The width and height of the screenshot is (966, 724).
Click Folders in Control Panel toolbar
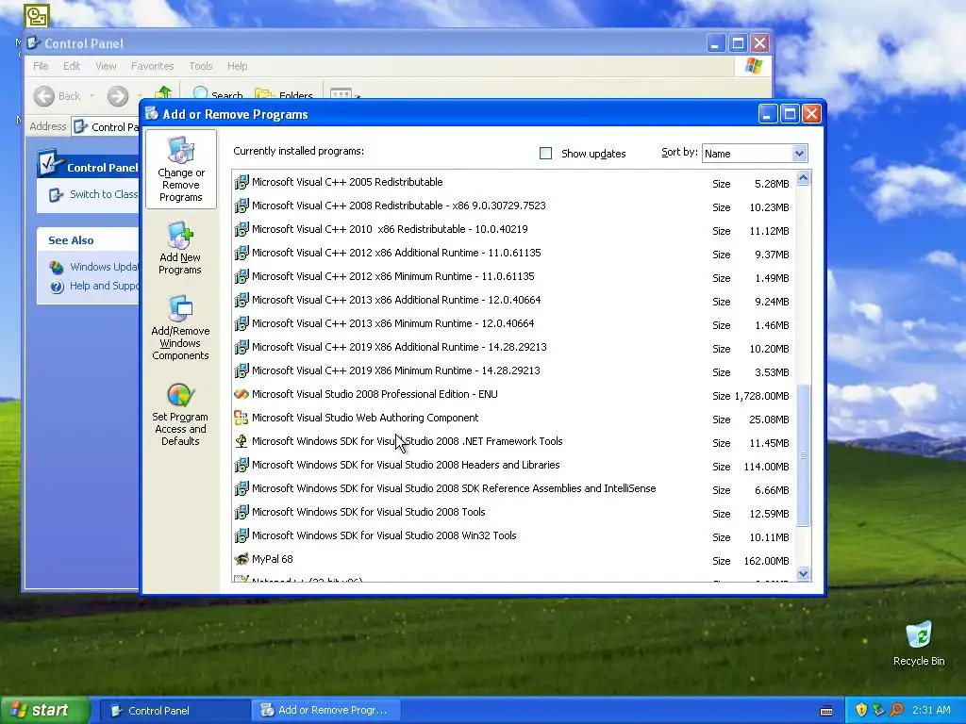283,94
